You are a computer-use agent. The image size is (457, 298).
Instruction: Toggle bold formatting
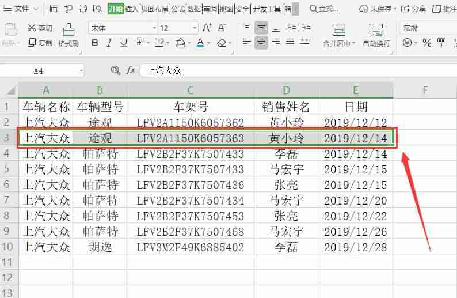pyautogui.click(x=95, y=43)
